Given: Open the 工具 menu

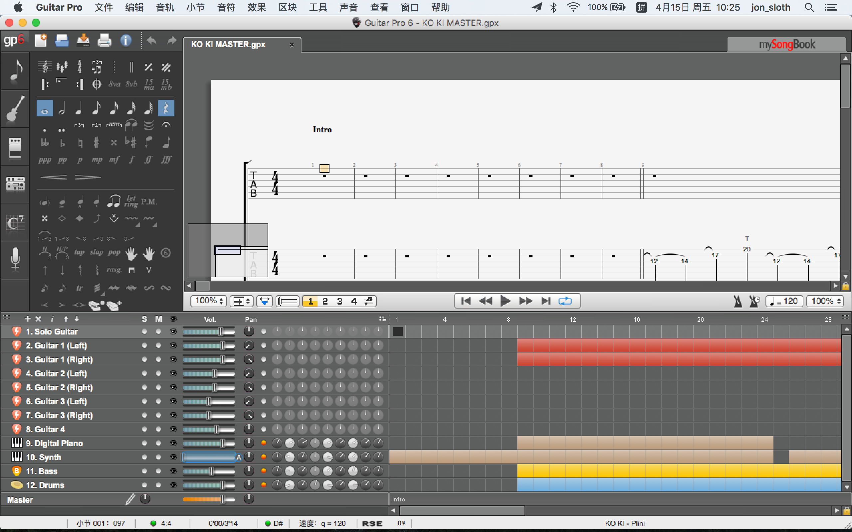Looking at the screenshot, I should click(318, 7).
